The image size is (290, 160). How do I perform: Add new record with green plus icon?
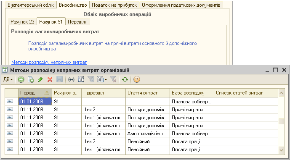click(21, 80)
